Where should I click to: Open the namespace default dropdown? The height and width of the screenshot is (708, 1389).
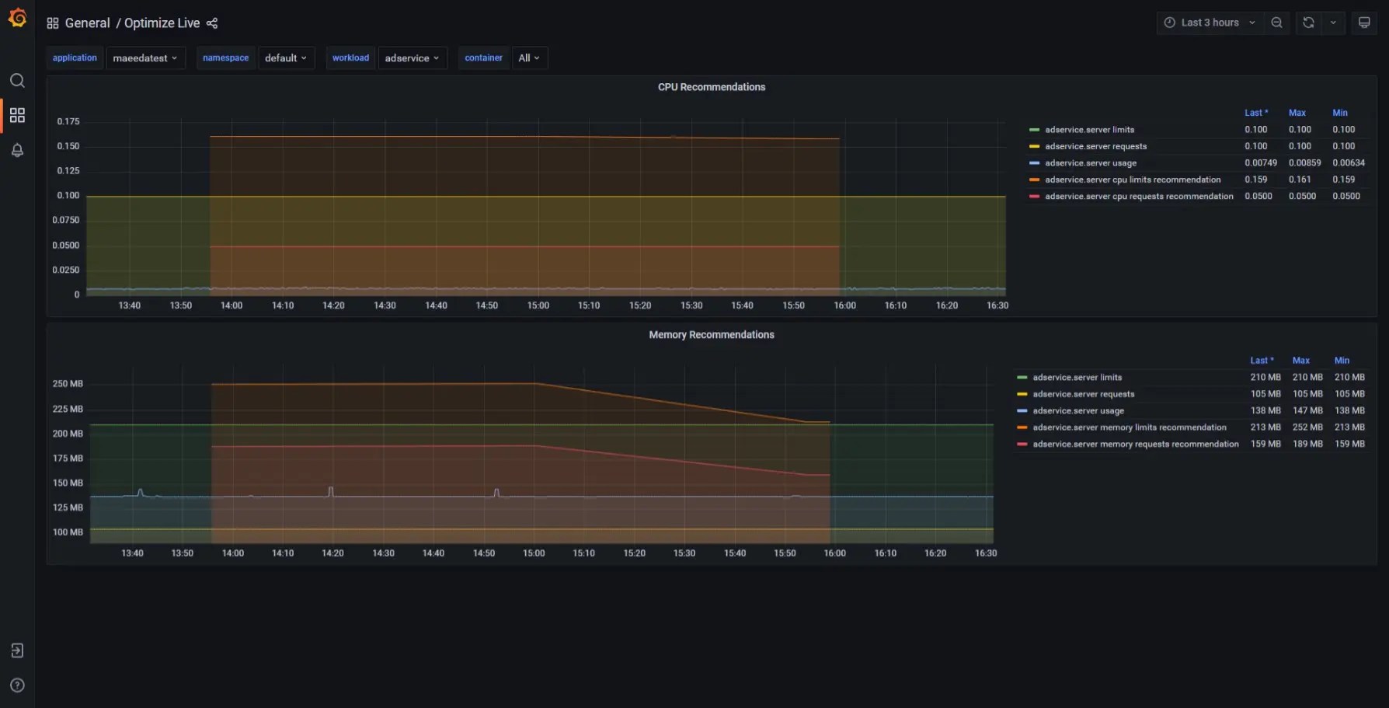click(286, 58)
